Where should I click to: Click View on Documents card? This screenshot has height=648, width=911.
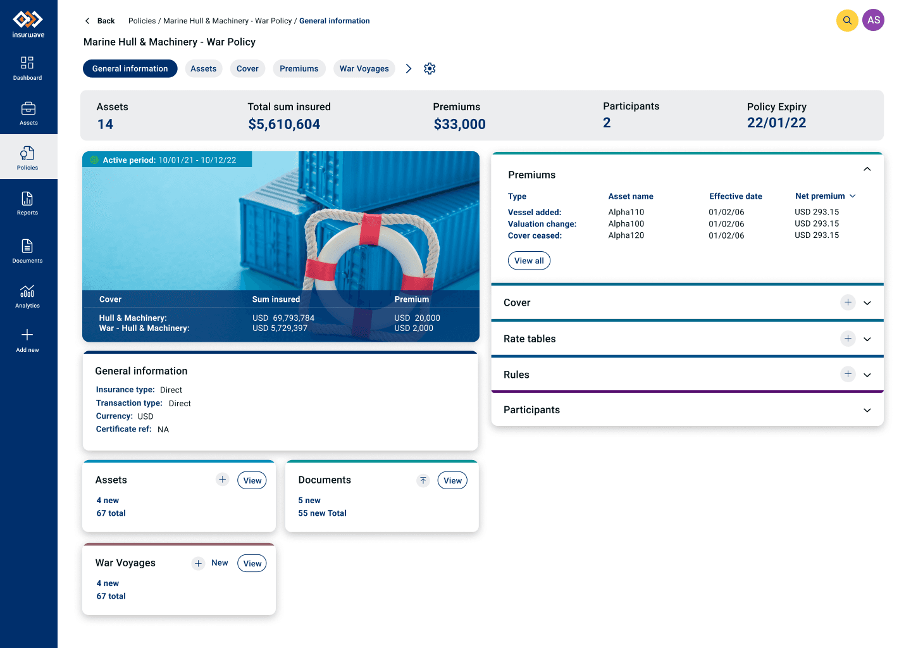[453, 480]
